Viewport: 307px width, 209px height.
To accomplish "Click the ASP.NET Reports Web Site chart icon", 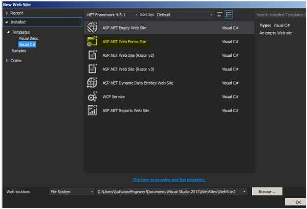I will coord(92,110).
